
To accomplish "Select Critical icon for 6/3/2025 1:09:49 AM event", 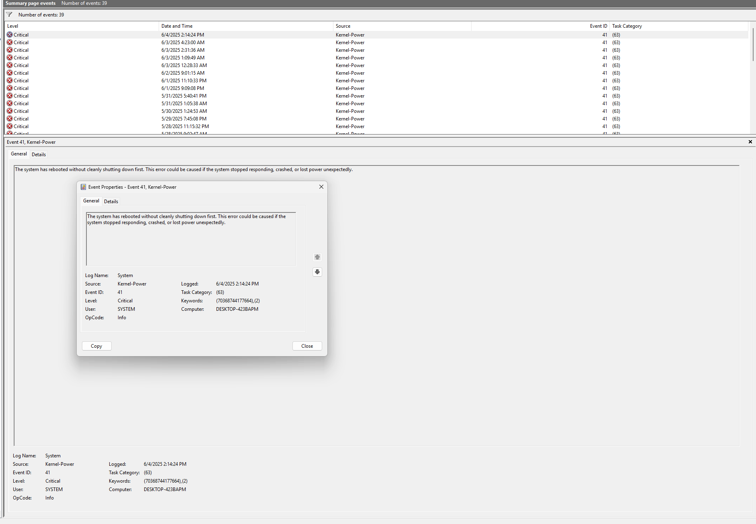I will click(x=10, y=58).
